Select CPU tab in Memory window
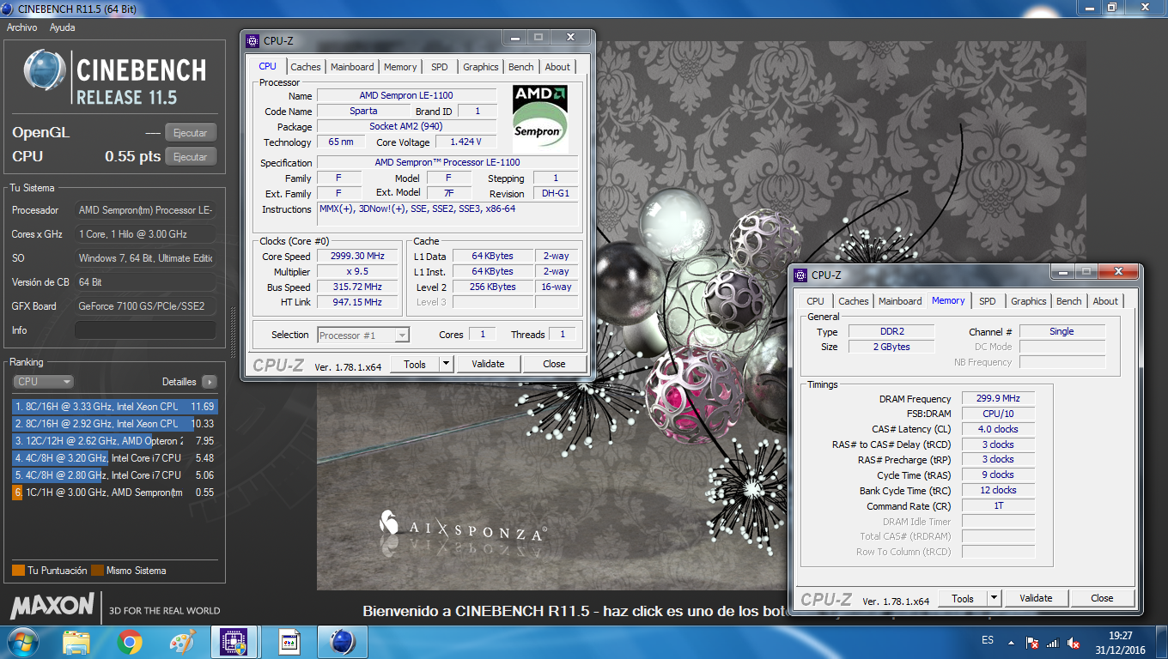The width and height of the screenshot is (1168, 659). (x=815, y=301)
